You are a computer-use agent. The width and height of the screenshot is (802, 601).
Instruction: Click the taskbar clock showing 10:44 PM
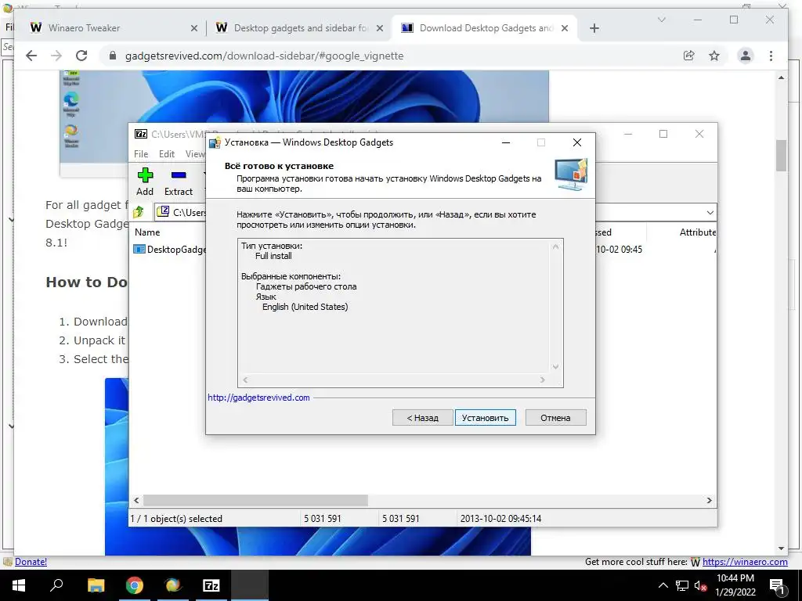(x=735, y=585)
